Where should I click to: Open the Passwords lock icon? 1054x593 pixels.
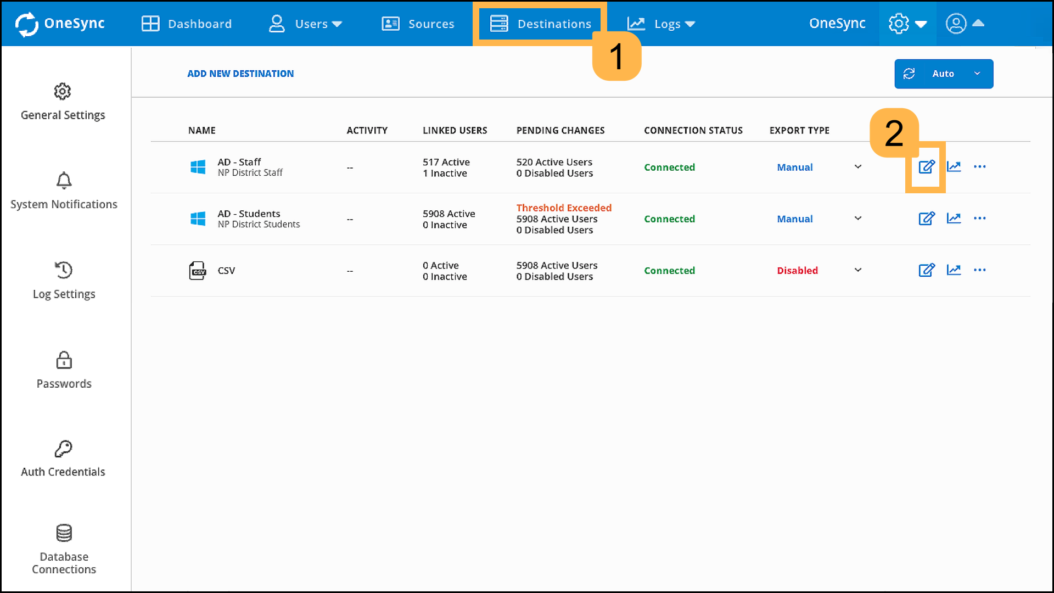tap(64, 360)
